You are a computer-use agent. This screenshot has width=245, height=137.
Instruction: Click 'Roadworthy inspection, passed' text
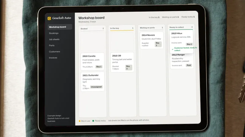pyautogui.click(x=180, y=60)
